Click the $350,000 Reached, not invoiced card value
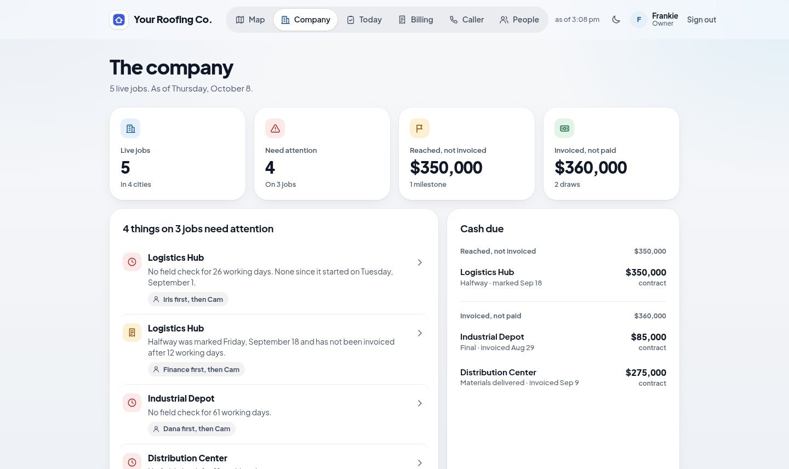The height and width of the screenshot is (469, 789). 446,168
